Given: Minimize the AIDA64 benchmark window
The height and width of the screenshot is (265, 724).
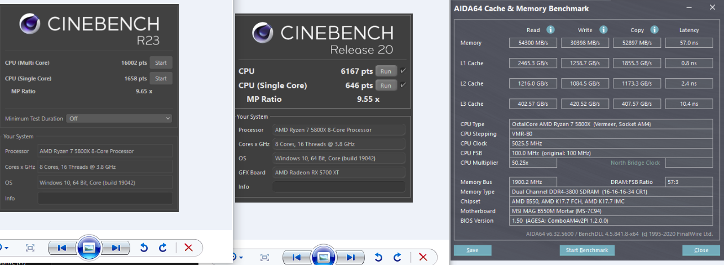Looking at the screenshot, I should (x=688, y=8).
